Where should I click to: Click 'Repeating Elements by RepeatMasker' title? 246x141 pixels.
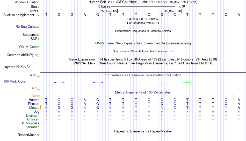pos(143,131)
